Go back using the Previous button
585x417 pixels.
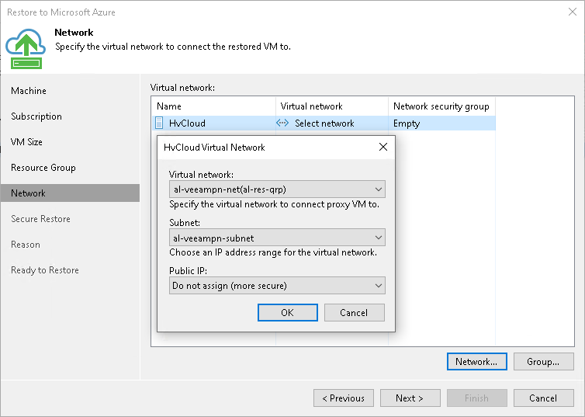point(343,398)
